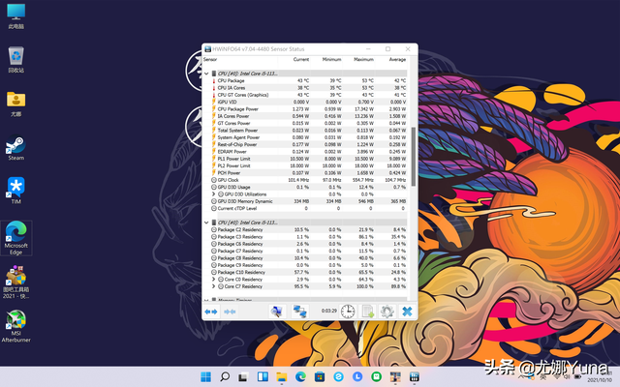620x387 pixels.
Task: Open HWiNFO sensor settings gear
Action: tap(387, 311)
